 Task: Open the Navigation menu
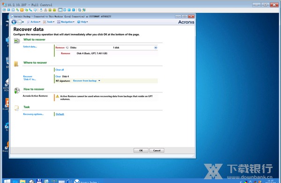click(x=66, y=22)
